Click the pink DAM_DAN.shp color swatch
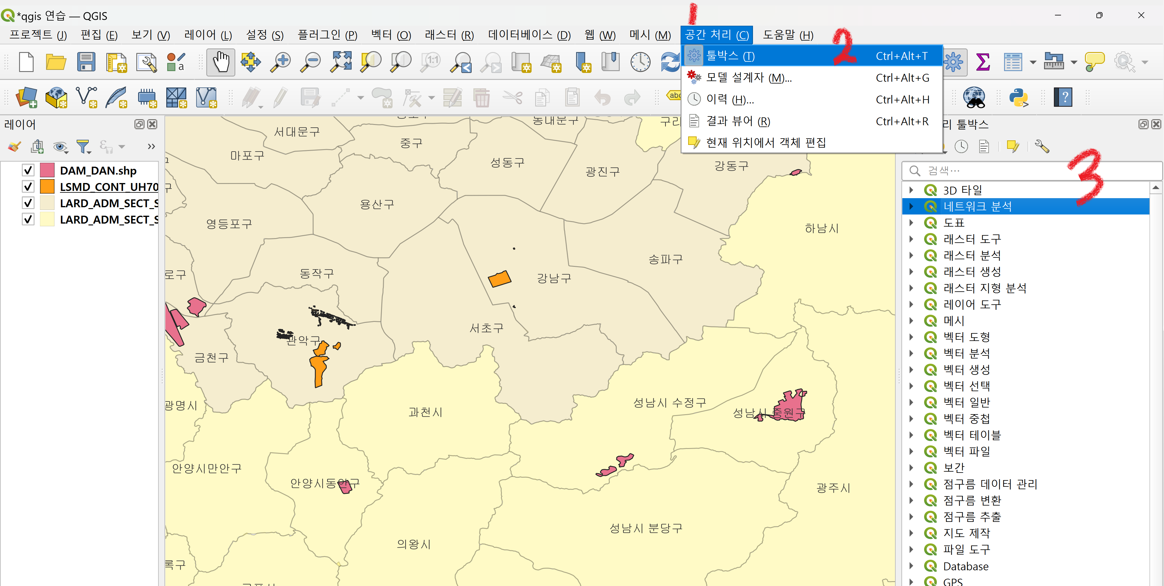Viewport: 1164px width, 586px height. tap(47, 170)
